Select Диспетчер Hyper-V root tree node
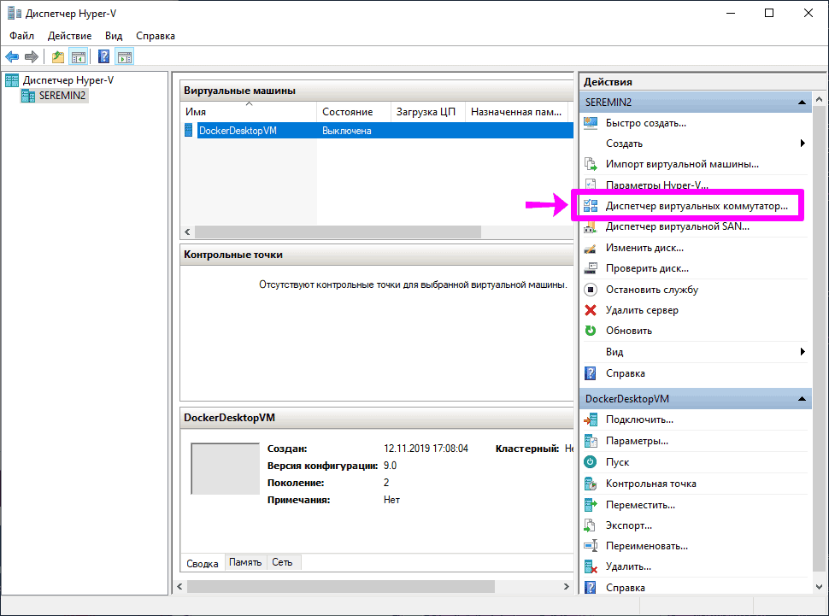Image resolution: width=829 pixels, height=616 pixels. click(x=68, y=80)
